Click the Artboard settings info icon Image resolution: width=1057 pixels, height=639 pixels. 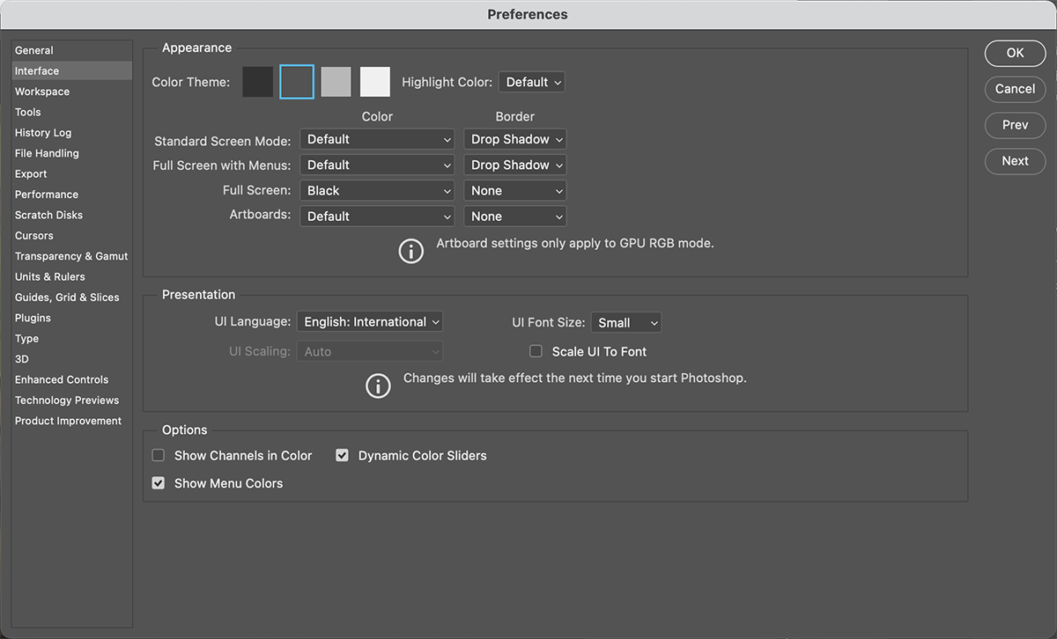tap(410, 251)
